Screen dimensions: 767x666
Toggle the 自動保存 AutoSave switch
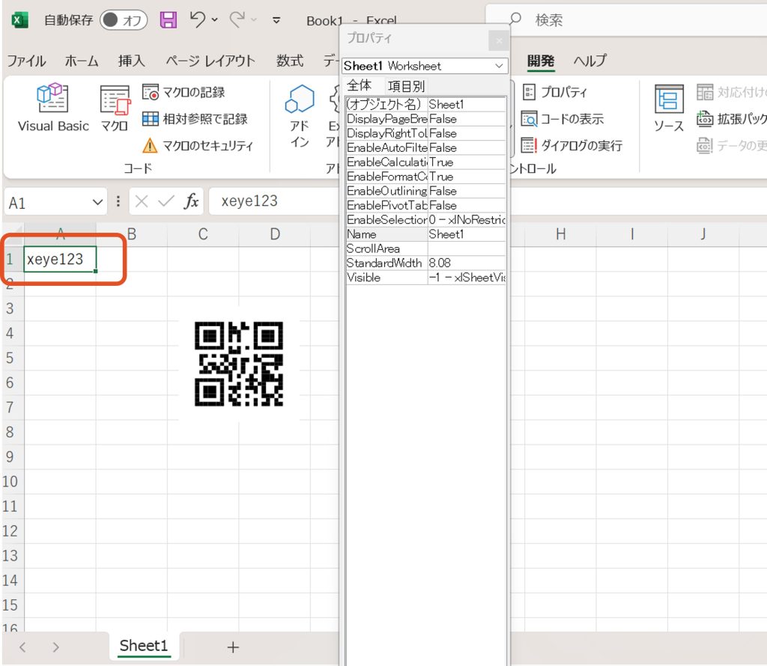coord(124,20)
